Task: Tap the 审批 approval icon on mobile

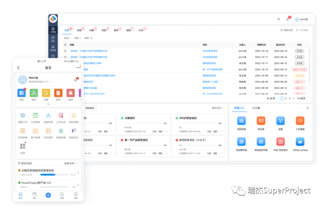Action: coord(34,93)
